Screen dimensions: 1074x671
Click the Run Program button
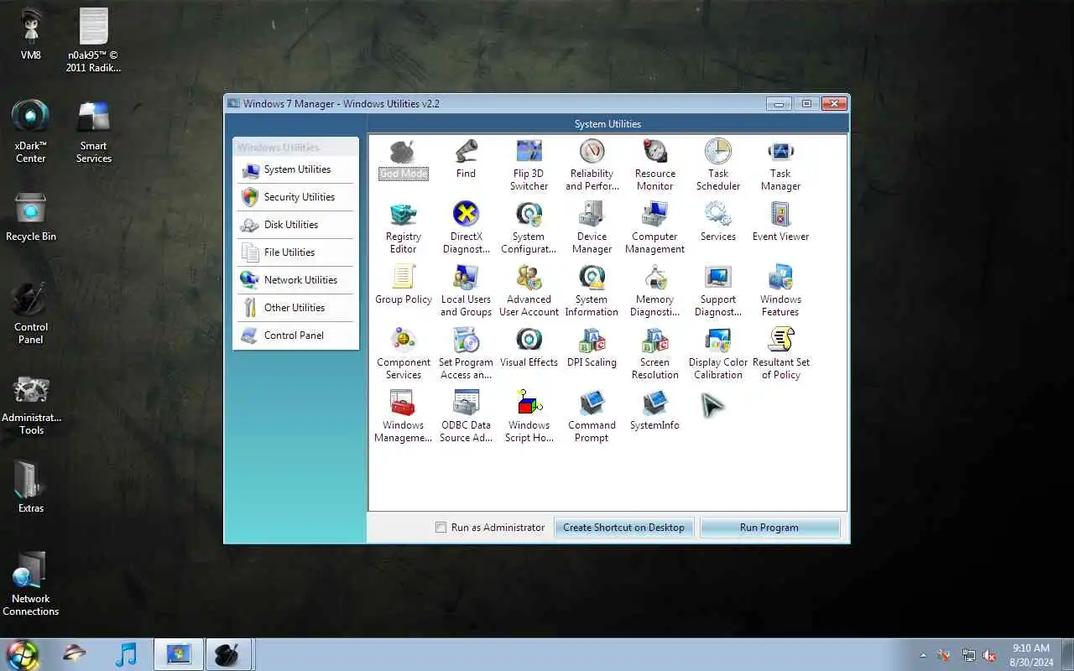point(769,528)
